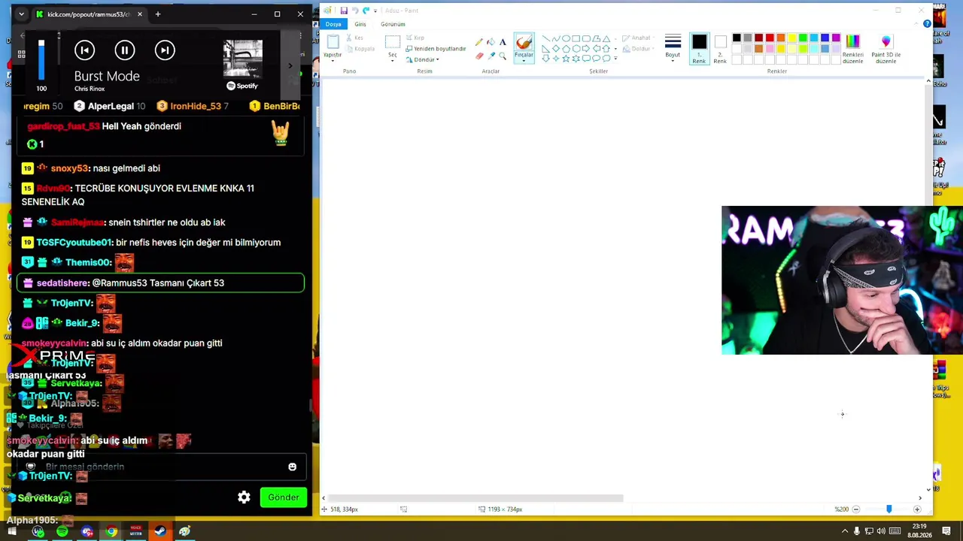Click the Save icon in Paint title bar
The width and height of the screenshot is (963, 541).
tap(344, 11)
